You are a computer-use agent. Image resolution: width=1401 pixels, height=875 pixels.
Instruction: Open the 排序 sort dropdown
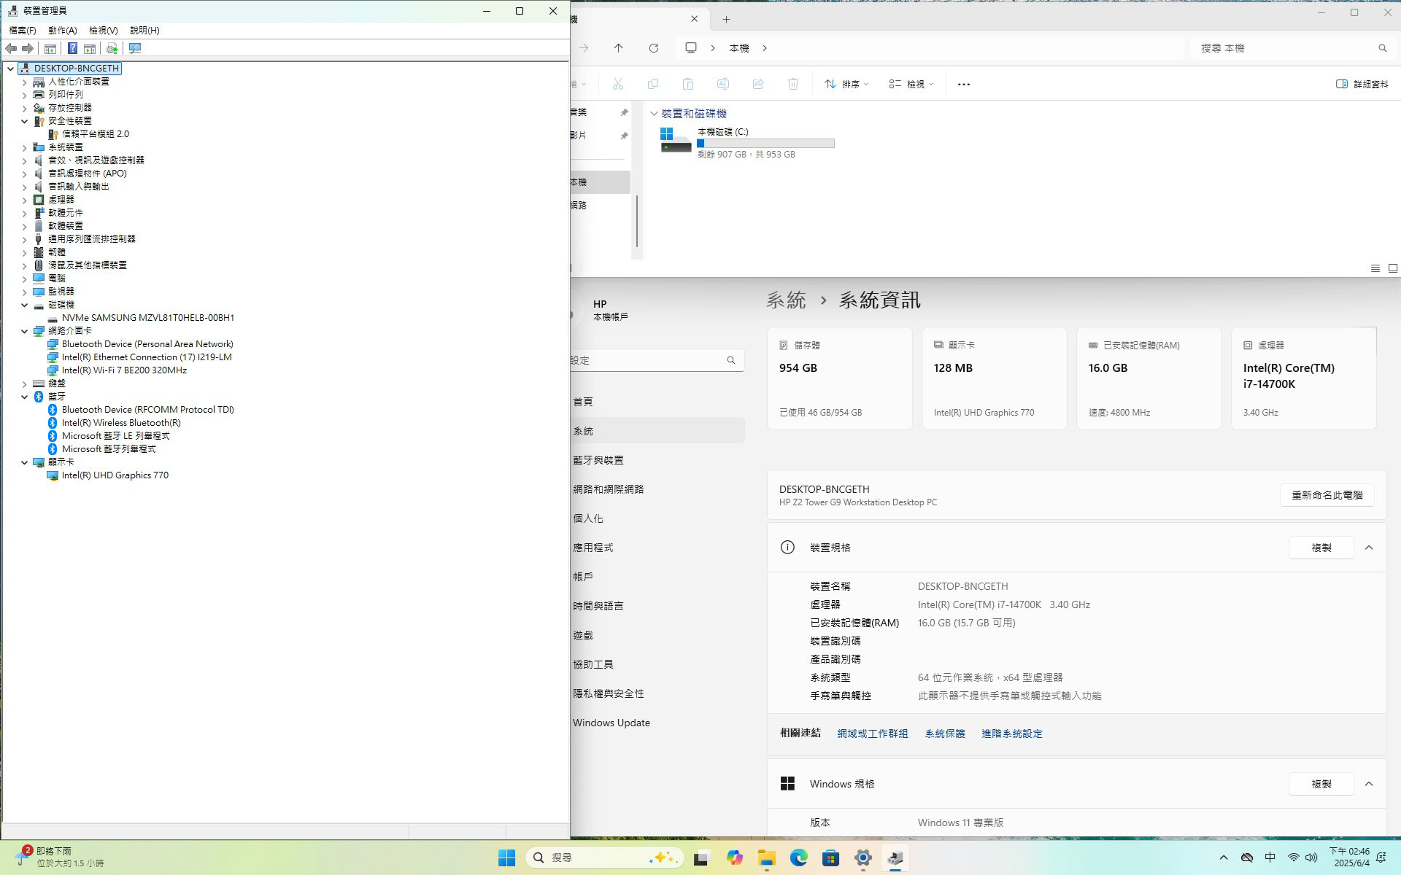tap(846, 84)
